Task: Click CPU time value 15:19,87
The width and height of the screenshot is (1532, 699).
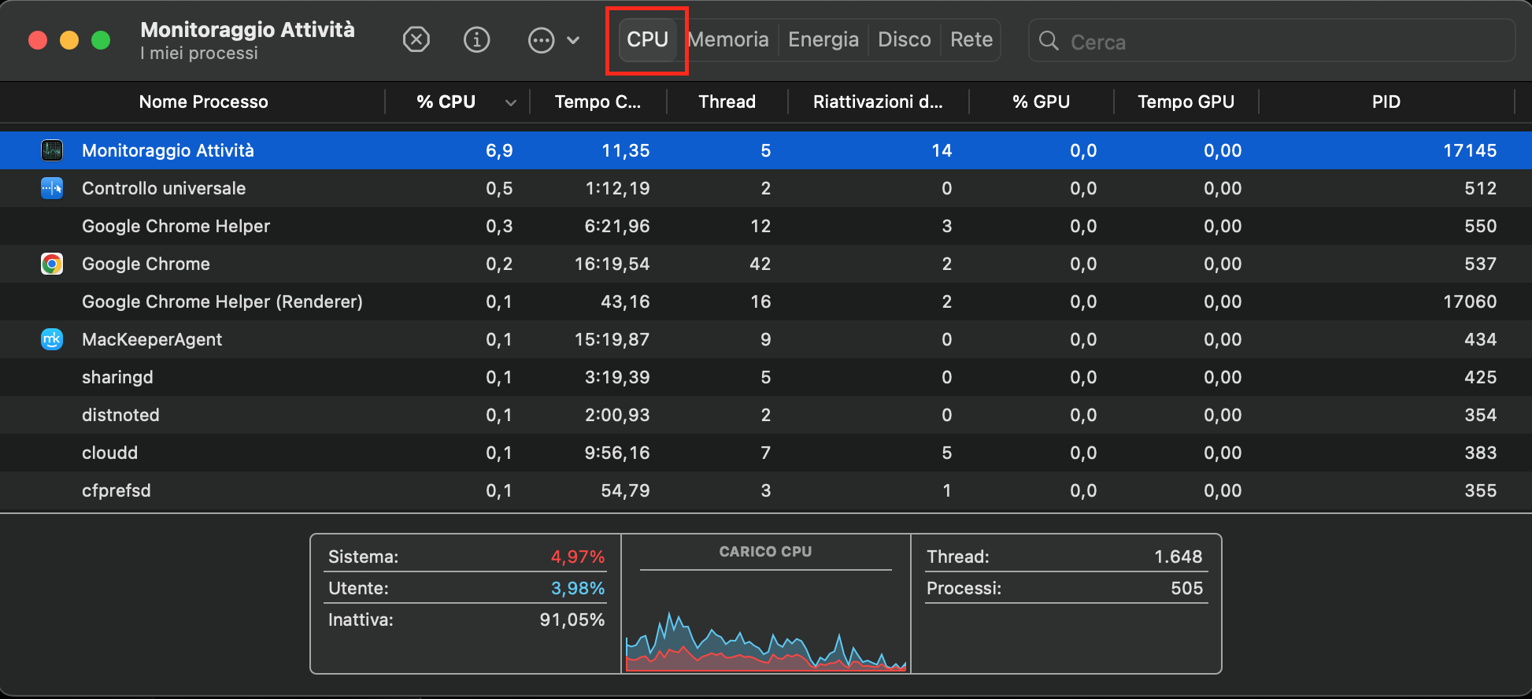Action: [x=612, y=339]
